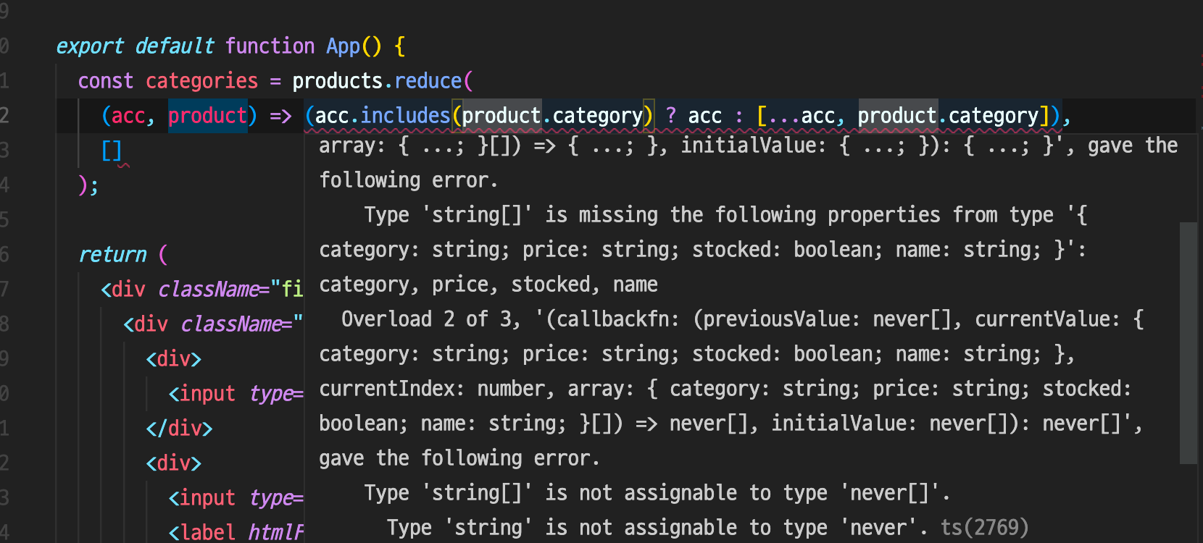Click the hover tooltip's vertical scrollbar
This screenshot has height=543, width=1203.
pyautogui.click(x=1189, y=342)
